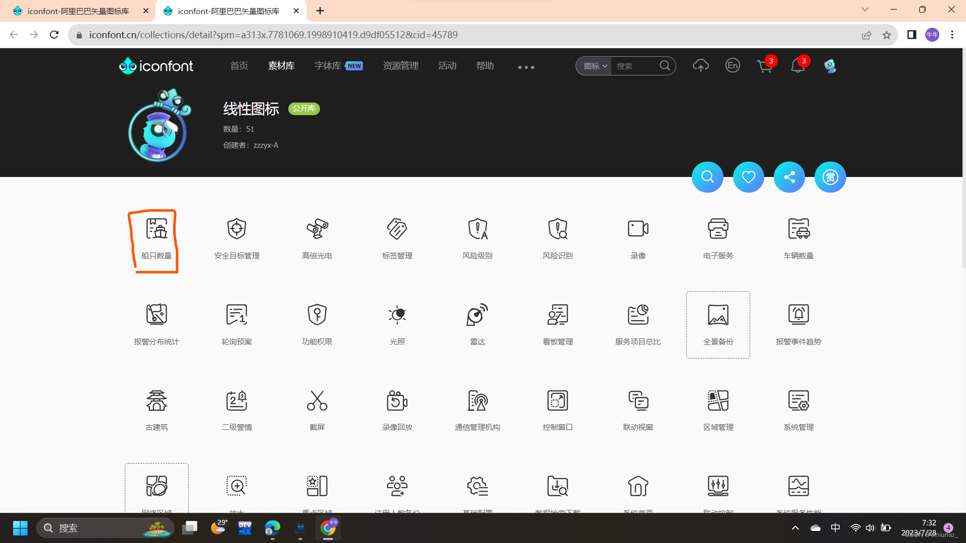This screenshot has height=543, width=966.
Task: Click the 雷达 radar icon
Action: tap(477, 314)
